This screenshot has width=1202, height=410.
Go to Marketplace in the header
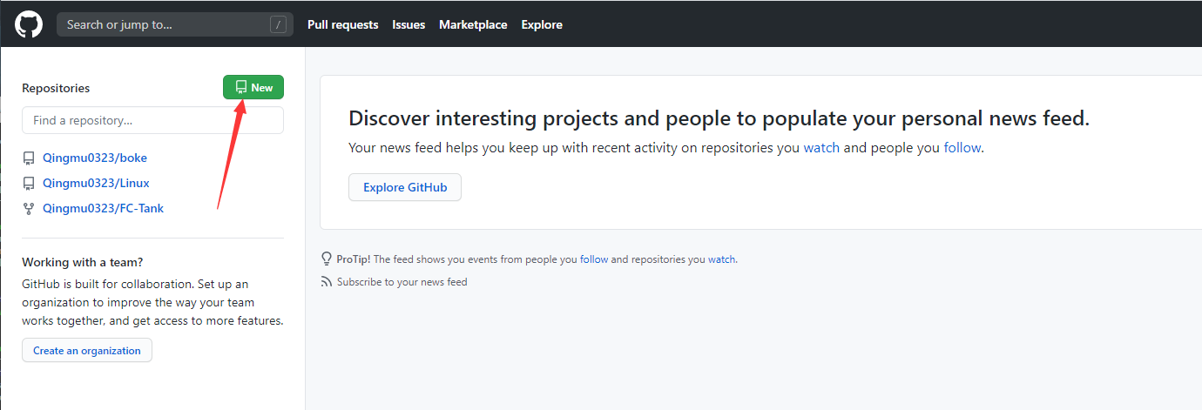pos(473,24)
